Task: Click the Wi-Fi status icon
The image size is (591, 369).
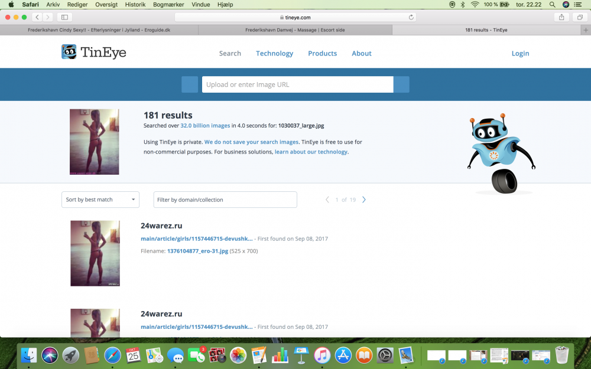Action: (x=475, y=5)
